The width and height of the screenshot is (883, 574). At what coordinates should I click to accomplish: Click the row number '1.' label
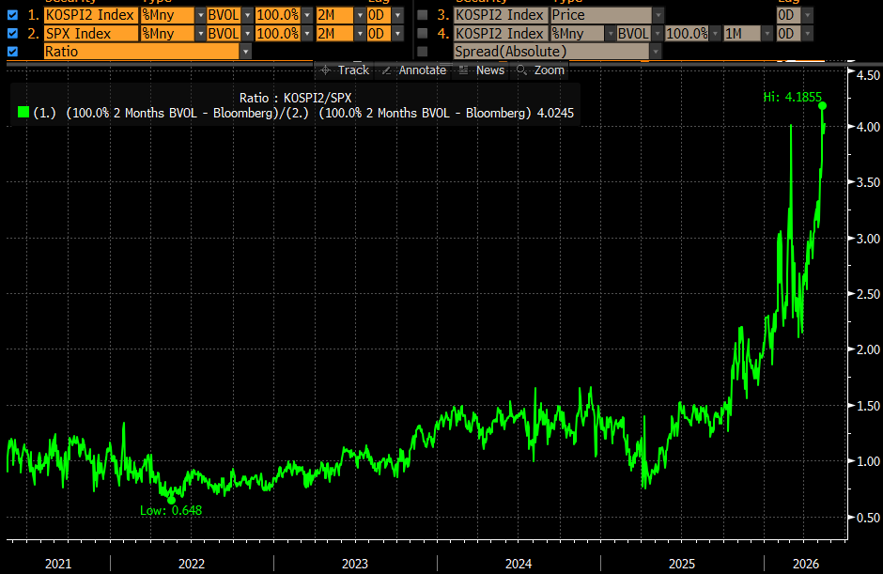coord(33,15)
